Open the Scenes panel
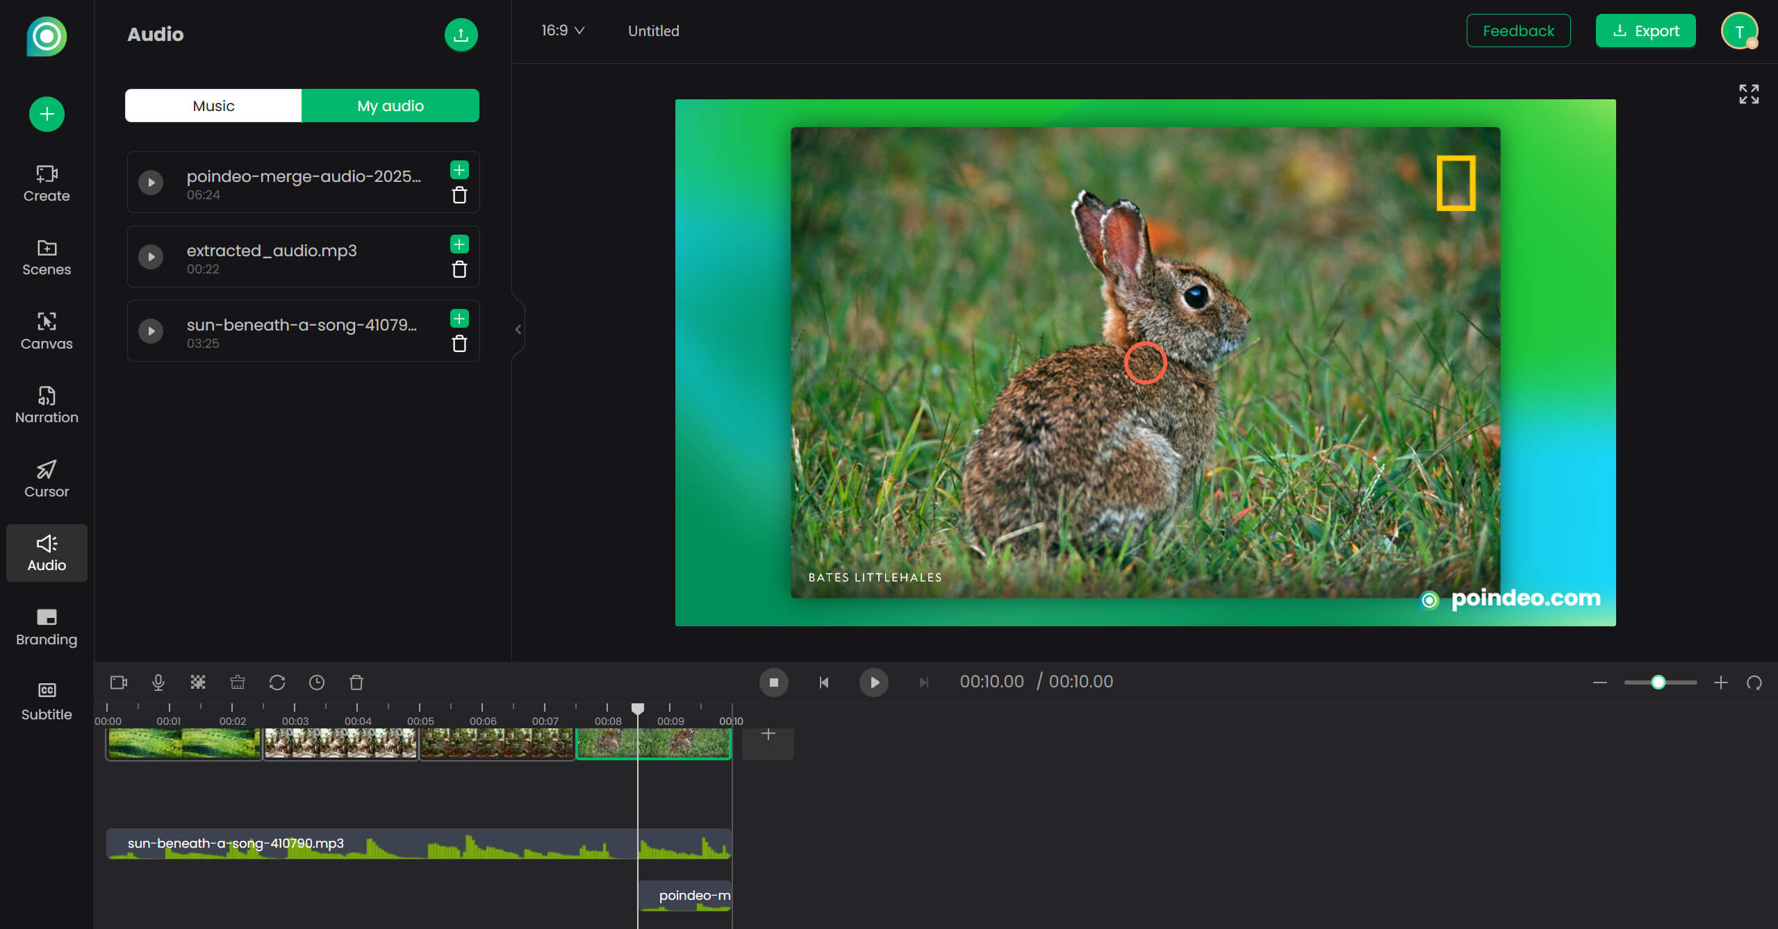This screenshot has height=929, width=1778. pyautogui.click(x=46, y=258)
